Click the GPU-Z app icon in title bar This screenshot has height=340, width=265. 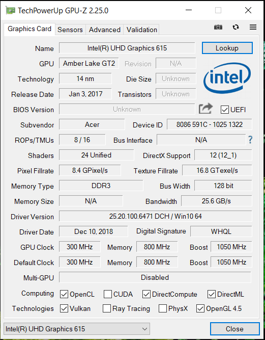click(x=10, y=10)
